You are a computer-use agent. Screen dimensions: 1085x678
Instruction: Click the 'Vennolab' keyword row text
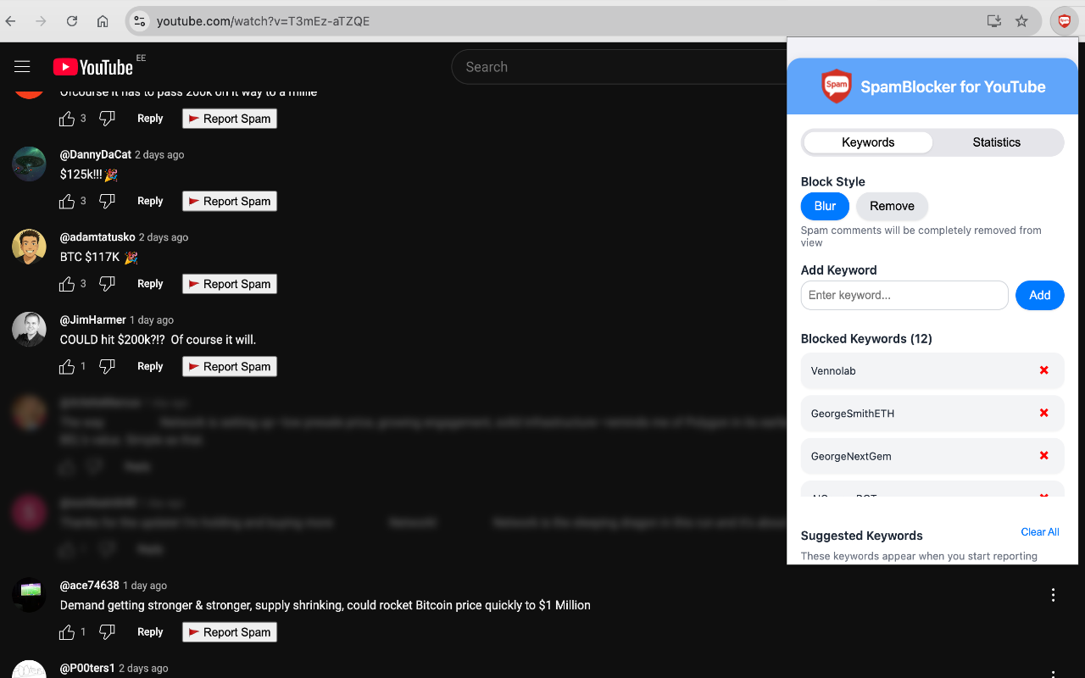pos(833,371)
